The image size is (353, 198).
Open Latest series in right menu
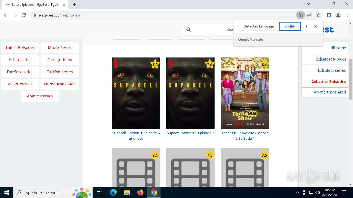click(325, 70)
